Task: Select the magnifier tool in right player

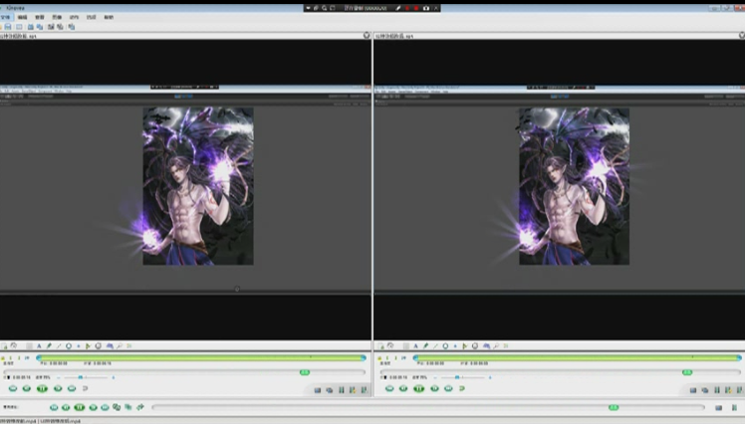Action: 496,346
